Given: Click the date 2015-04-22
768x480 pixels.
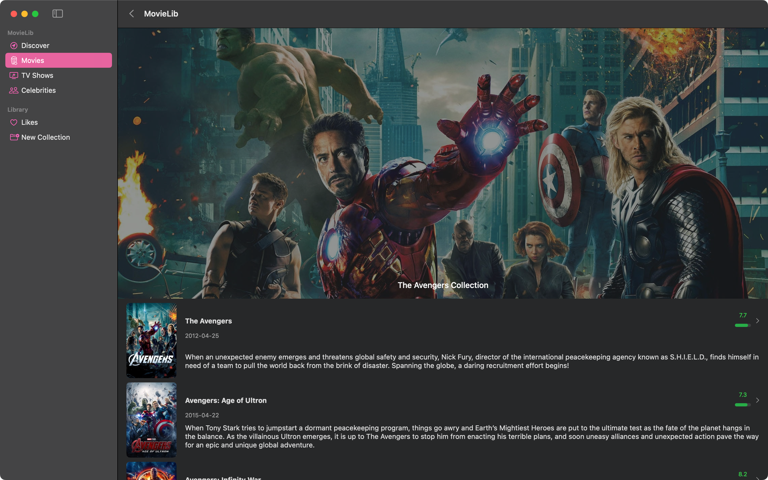Looking at the screenshot, I should [202, 415].
